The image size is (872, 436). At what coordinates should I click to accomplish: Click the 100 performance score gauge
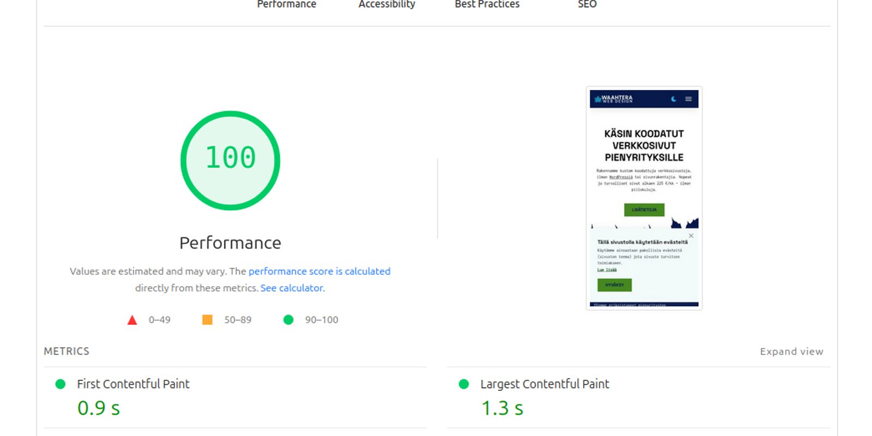pyautogui.click(x=230, y=160)
